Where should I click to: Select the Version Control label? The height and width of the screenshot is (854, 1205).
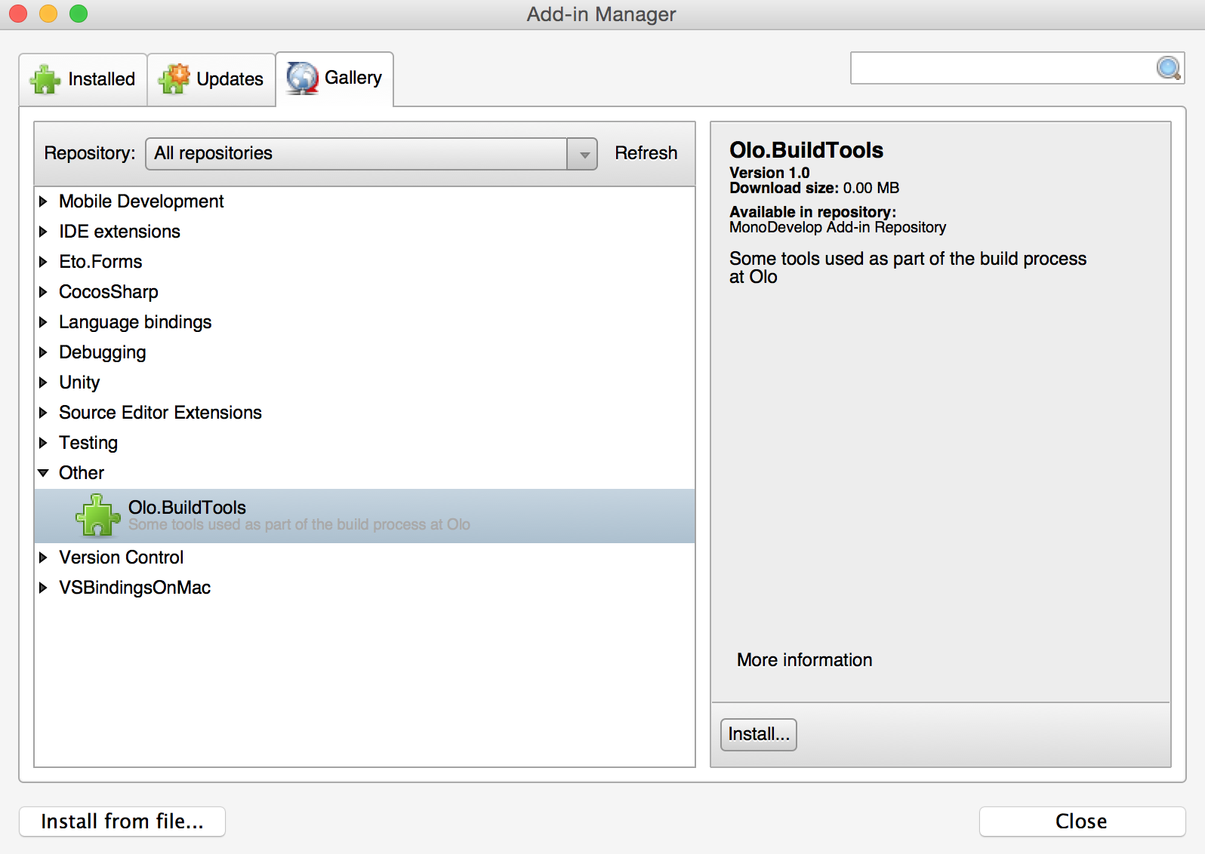(121, 558)
